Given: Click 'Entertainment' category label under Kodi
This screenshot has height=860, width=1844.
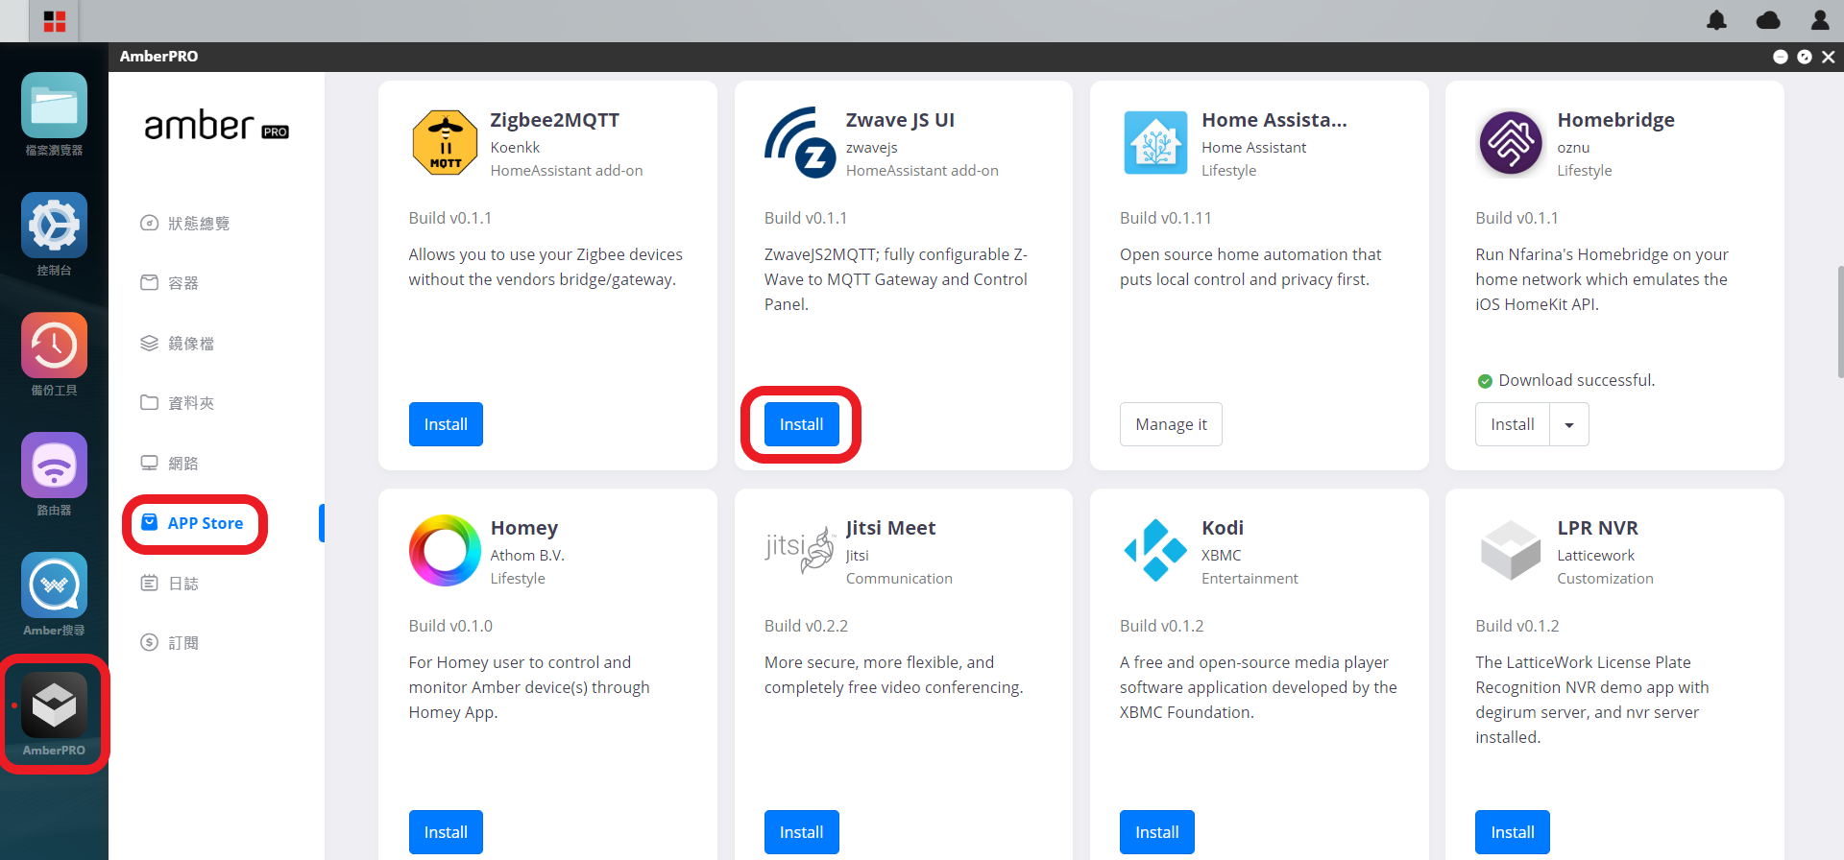Looking at the screenshot, I should point(1250,578).
